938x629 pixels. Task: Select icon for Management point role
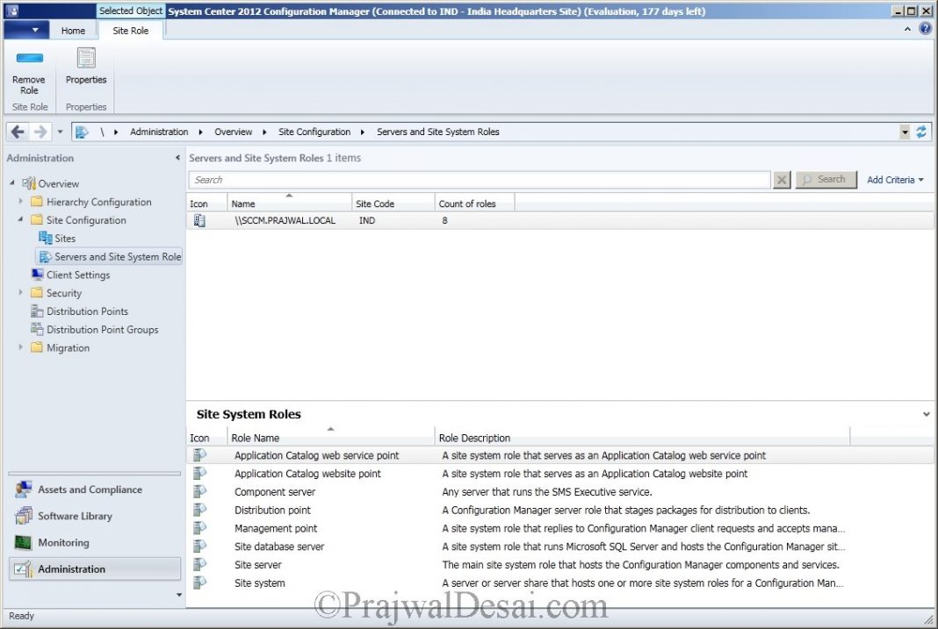(x=199, y=528)
